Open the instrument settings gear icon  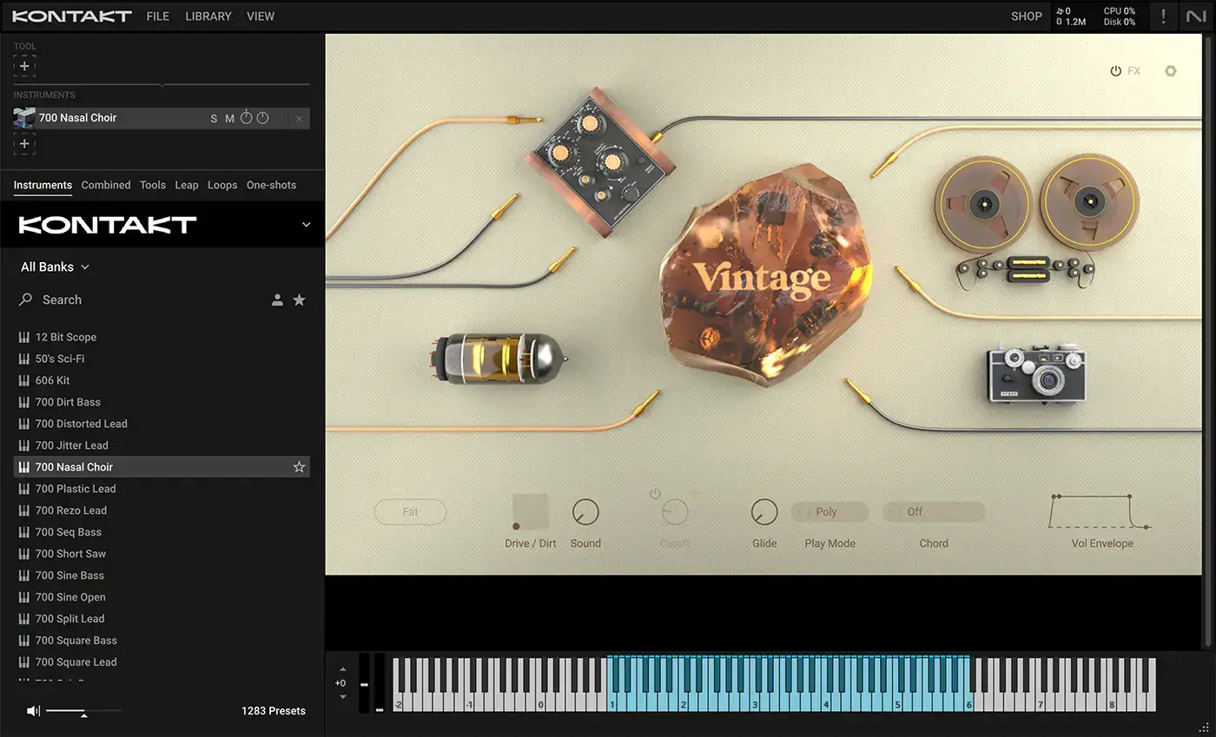[x=1170, y=71]
